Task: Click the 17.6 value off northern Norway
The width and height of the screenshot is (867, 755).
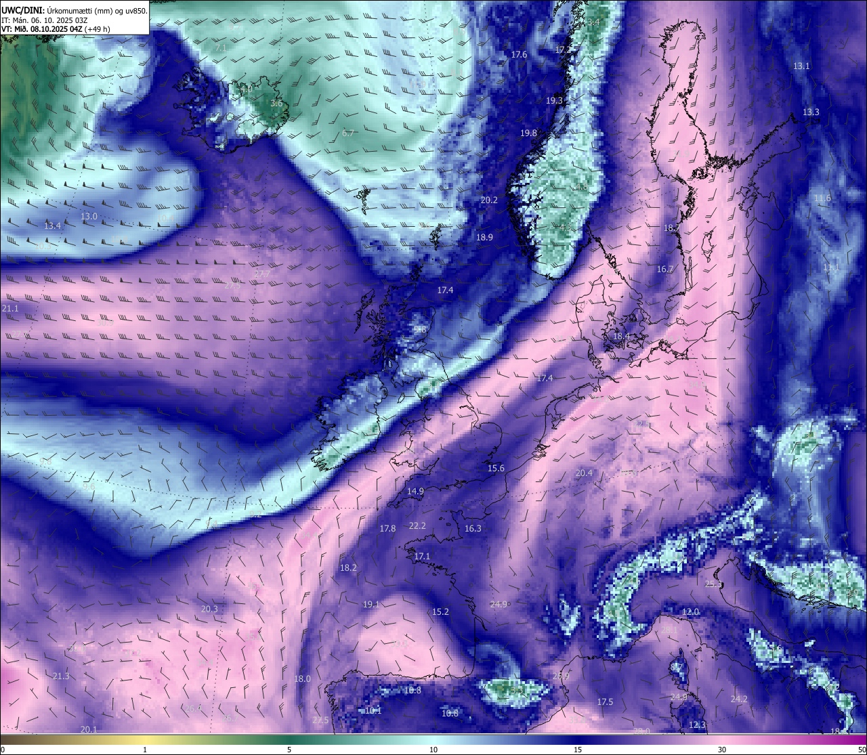Action: point(519,54)
